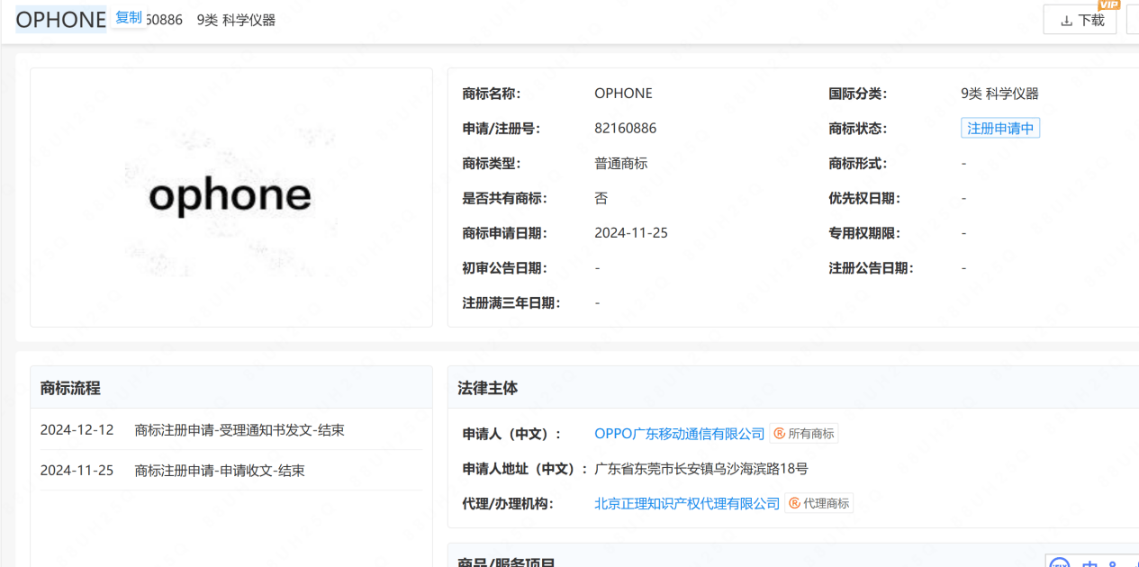Open the 所有商标 badge next to OPPO
Viewport: 1139px width, 567px height.
(804, 434)
